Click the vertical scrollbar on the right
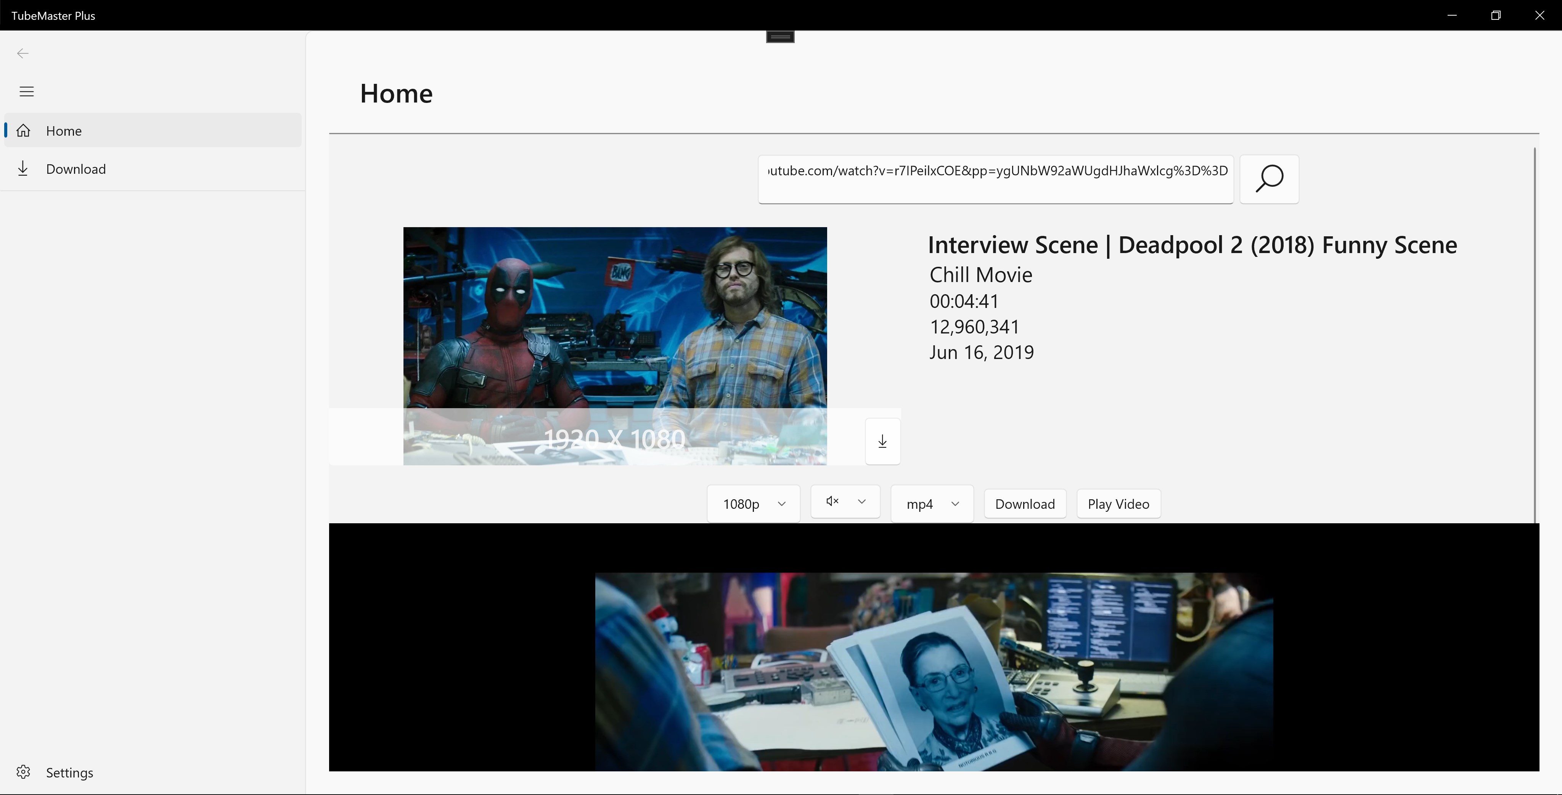This screenshot has height=795, width=1562. [1535, 335]
